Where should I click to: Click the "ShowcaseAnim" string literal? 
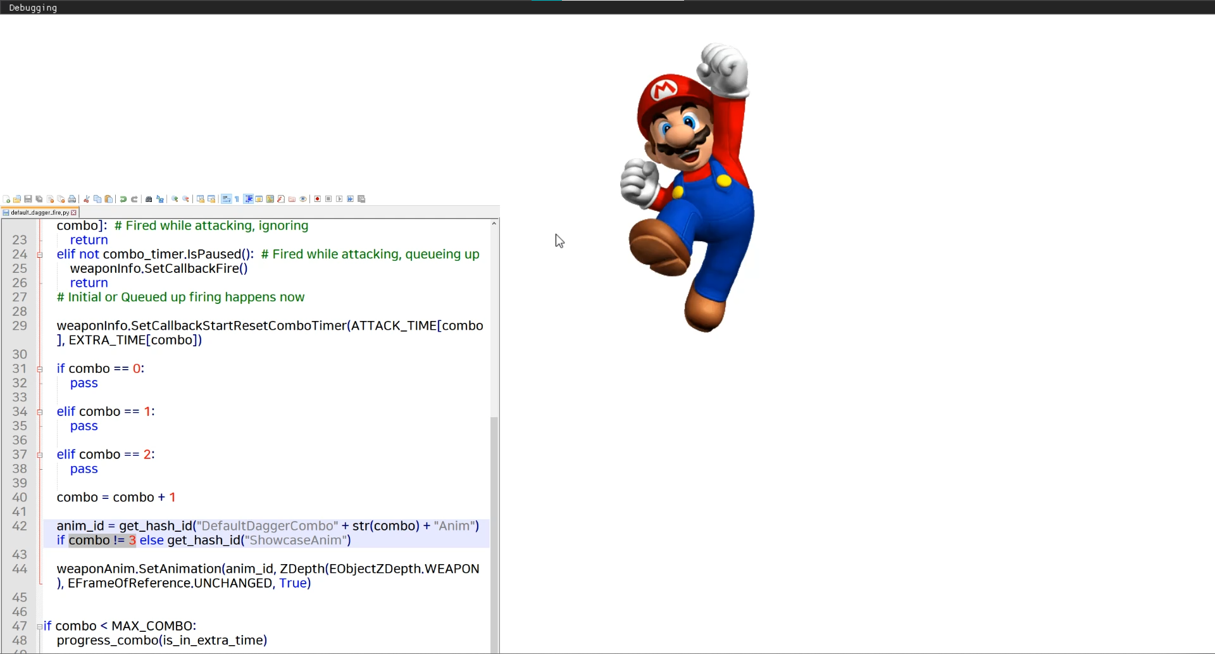point(296,540)
